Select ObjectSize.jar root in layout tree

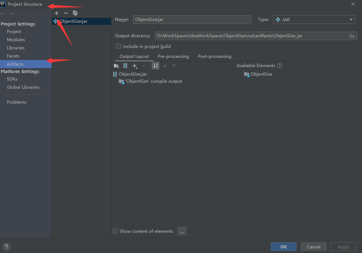tap(130, 74)
